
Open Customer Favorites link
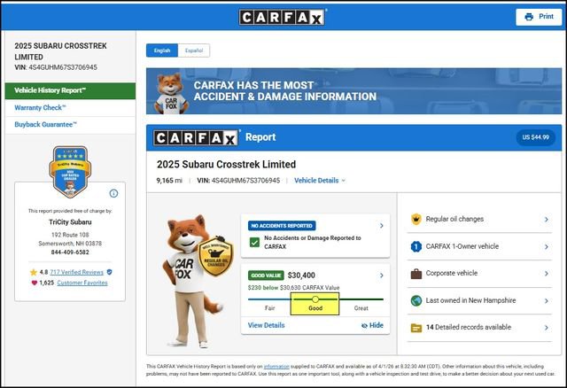(x=82, y=283)
